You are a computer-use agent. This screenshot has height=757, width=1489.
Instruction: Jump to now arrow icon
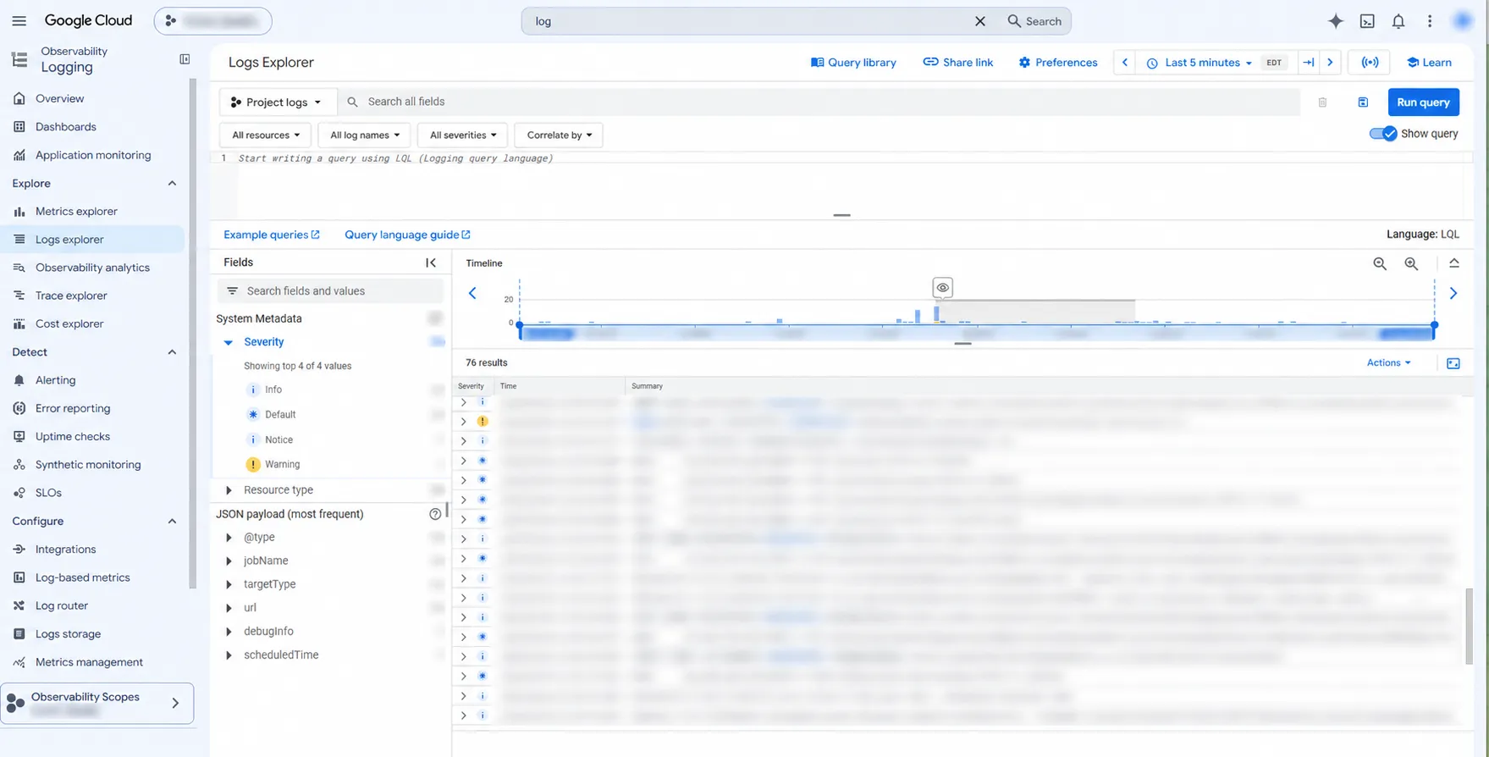pyautogui.click(x=1309, y=63)
